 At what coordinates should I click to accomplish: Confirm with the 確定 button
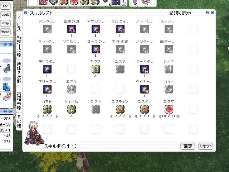[188, 146]
